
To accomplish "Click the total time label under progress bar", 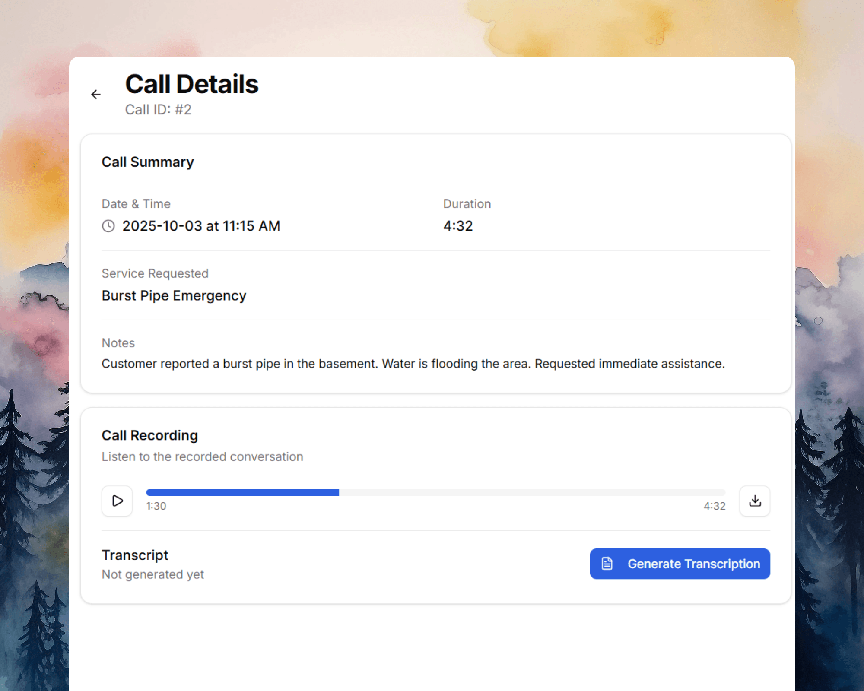I will 715,506.
